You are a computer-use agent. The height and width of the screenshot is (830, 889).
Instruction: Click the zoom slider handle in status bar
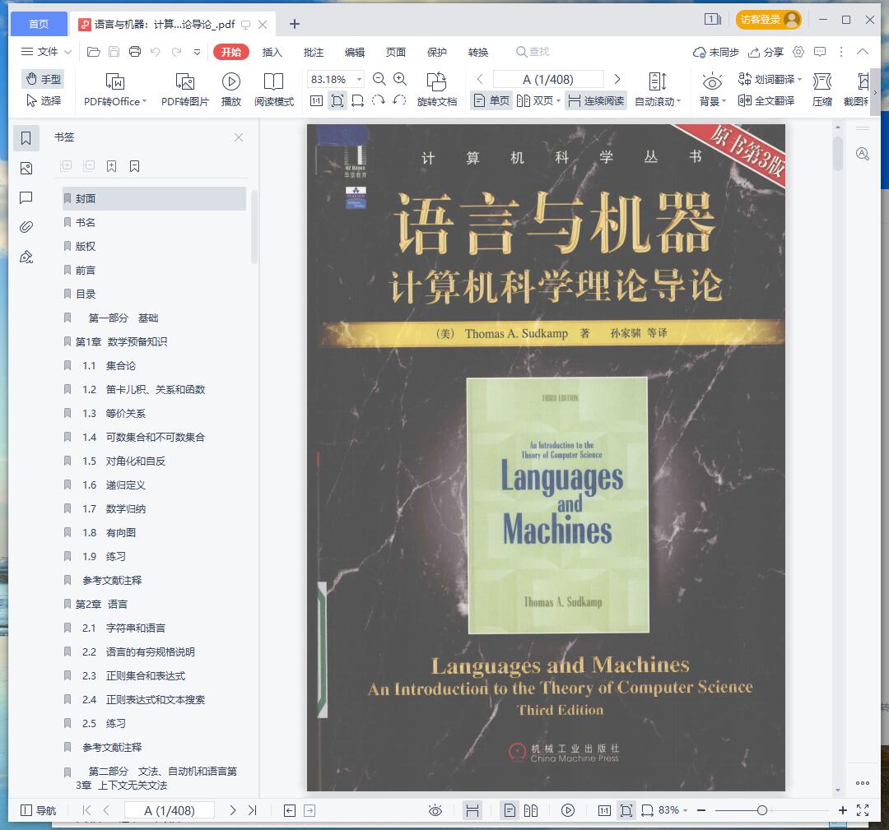pos(762,810)
